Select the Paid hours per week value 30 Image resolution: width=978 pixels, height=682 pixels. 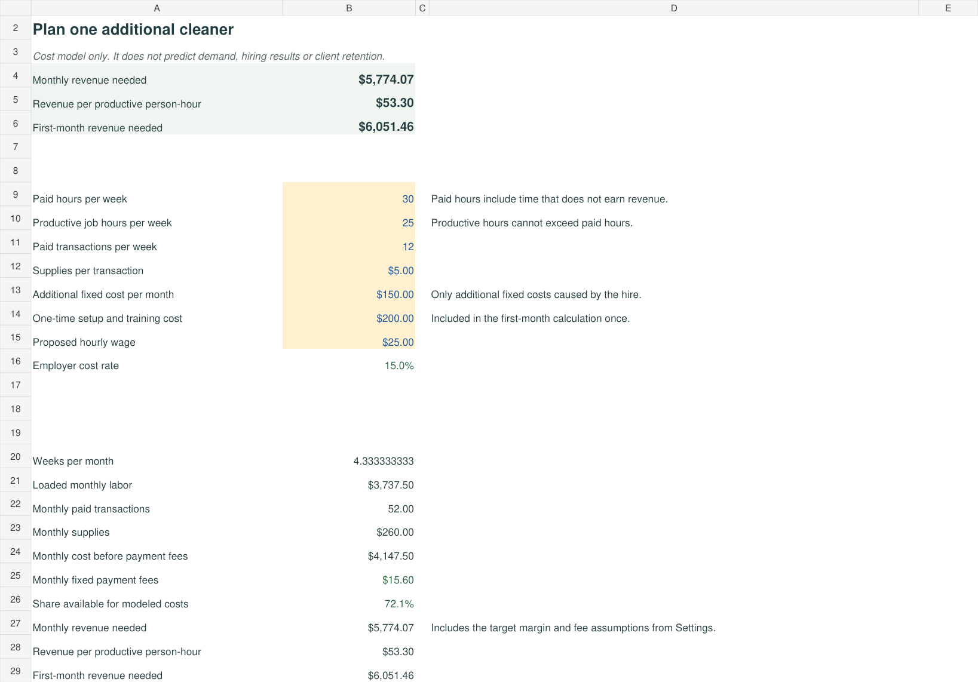tap(349, 194)
